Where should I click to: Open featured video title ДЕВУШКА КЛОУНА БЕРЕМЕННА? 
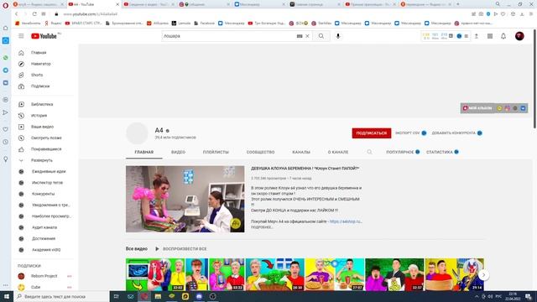(x=305, y=169)
